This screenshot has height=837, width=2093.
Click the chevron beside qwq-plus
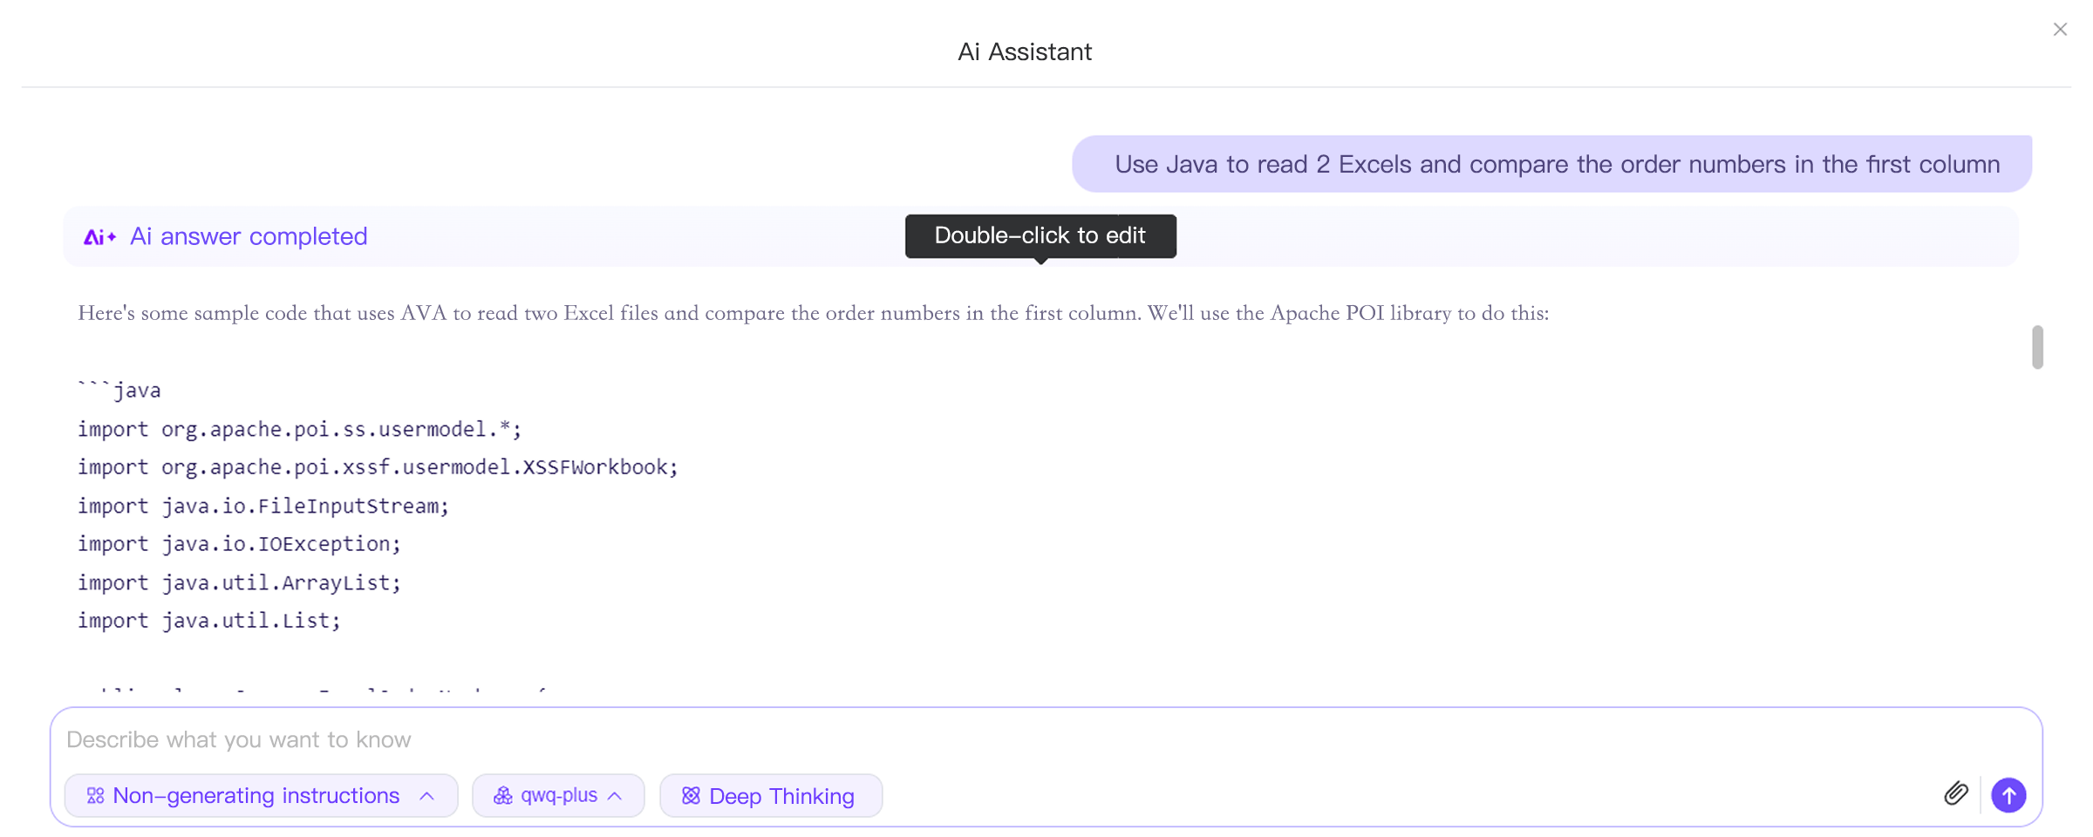tap(615, 796)
